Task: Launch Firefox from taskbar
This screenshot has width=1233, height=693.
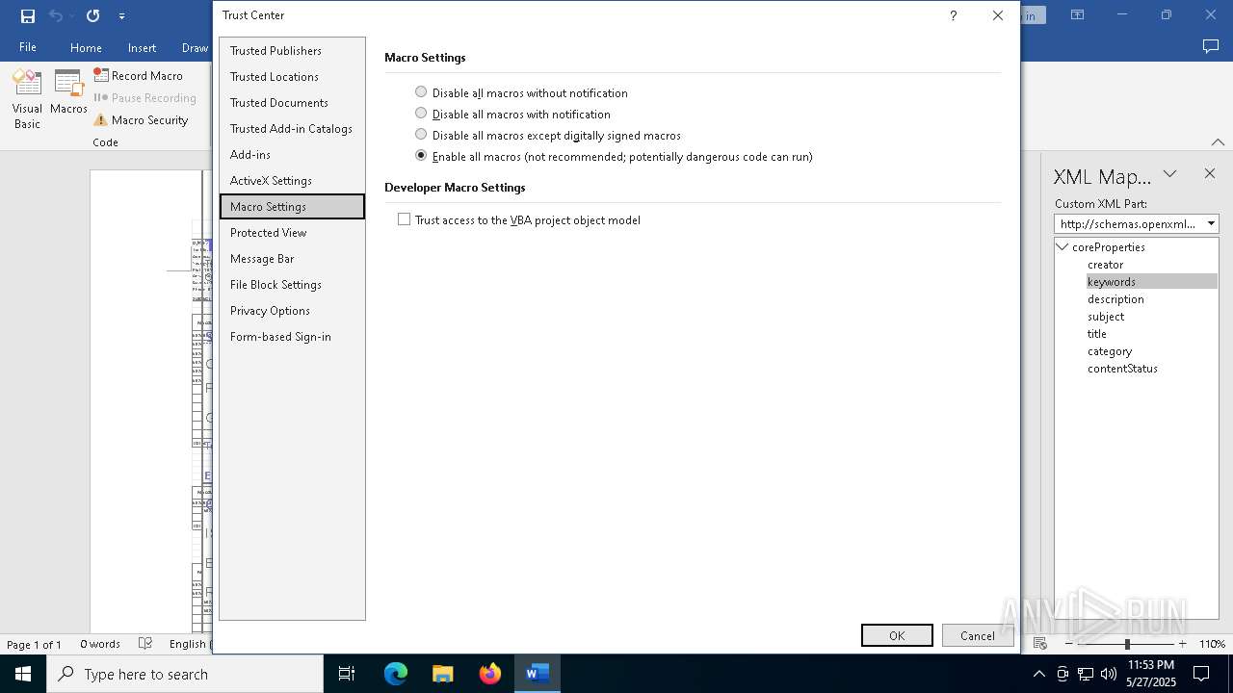Action: (x=490, y=674)
